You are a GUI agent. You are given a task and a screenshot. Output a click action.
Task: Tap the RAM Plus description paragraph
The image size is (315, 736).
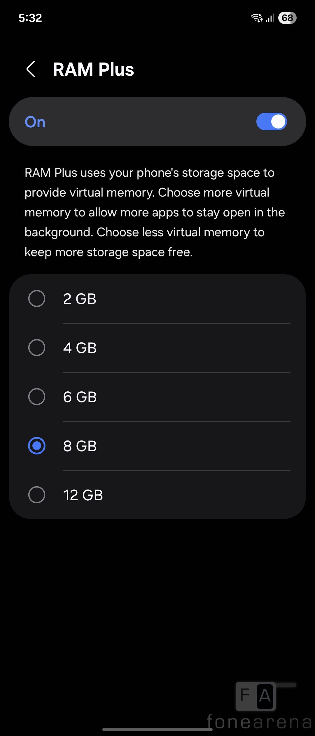(x=155, y=212)
